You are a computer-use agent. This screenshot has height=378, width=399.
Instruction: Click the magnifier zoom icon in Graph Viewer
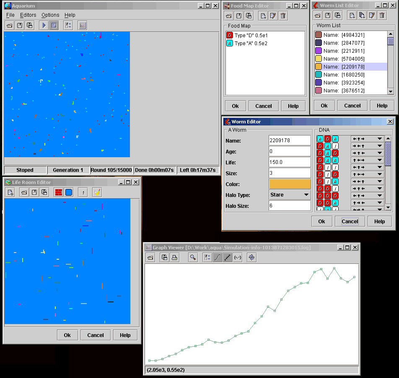tap(193, 258)
